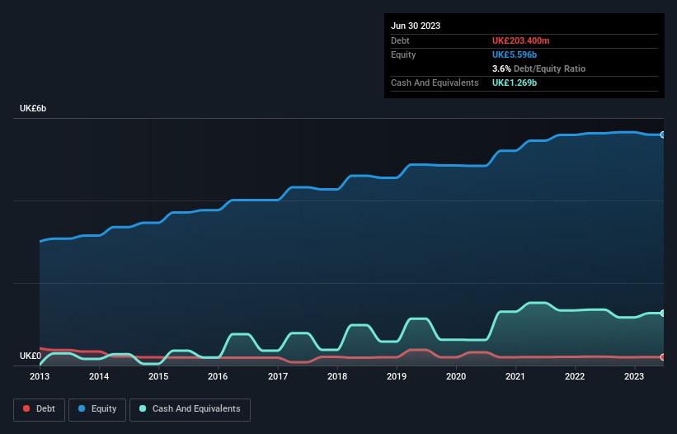Click the UK£0 y-axis label
The image size is (677, 434).
click(x=31, y=356)
